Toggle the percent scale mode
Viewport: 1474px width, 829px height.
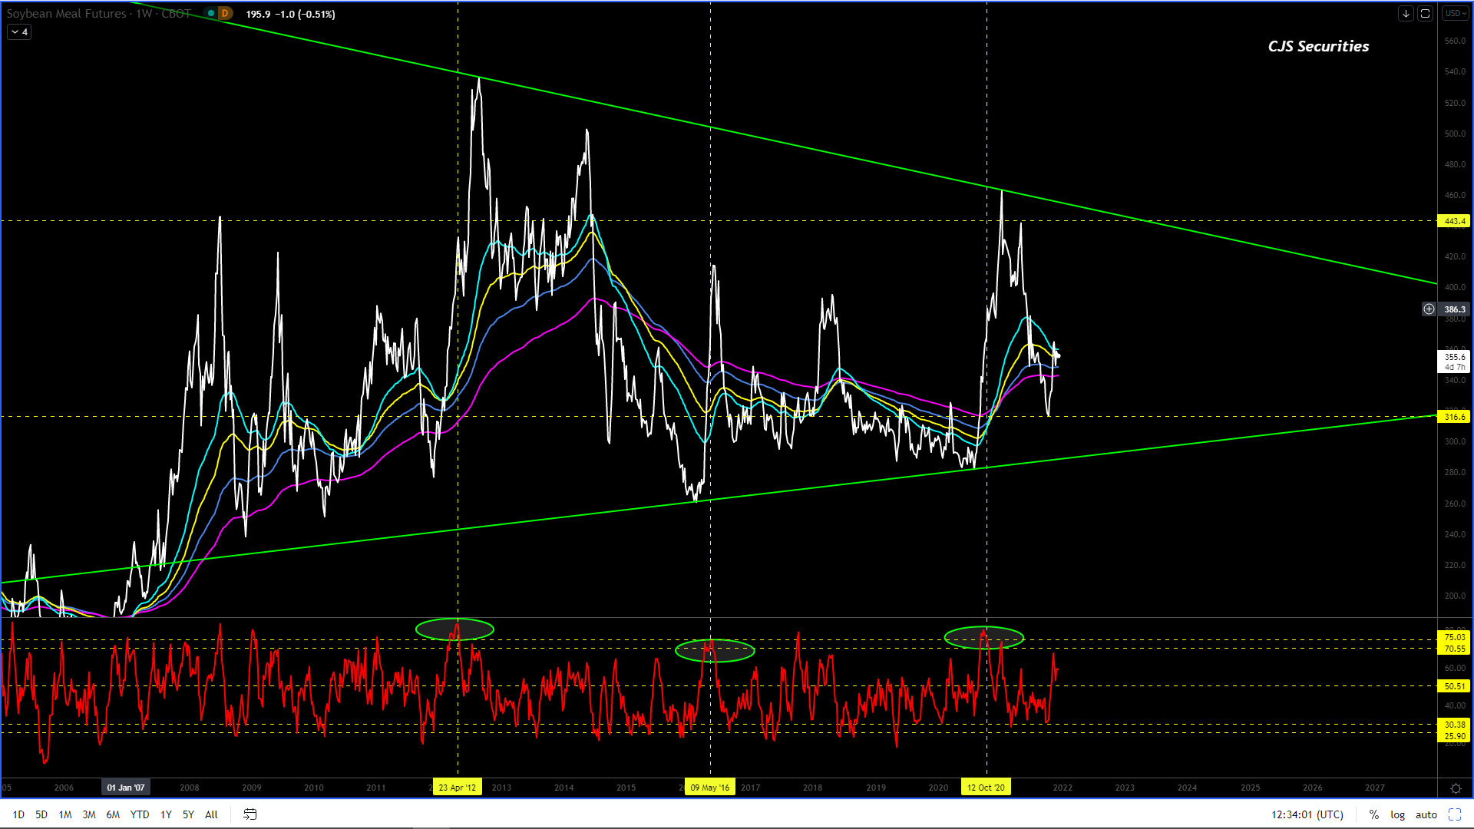click(1373, 814)
